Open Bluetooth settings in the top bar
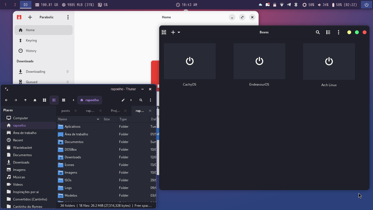This screenshot has width=373, height=210. (x=296, y=5)
